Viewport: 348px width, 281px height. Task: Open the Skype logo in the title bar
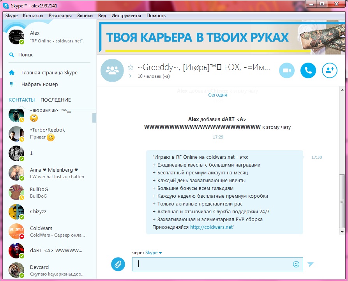point(6,5)
